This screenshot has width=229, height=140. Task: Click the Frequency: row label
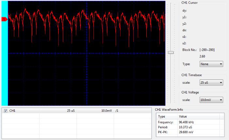tap(166, 122)
